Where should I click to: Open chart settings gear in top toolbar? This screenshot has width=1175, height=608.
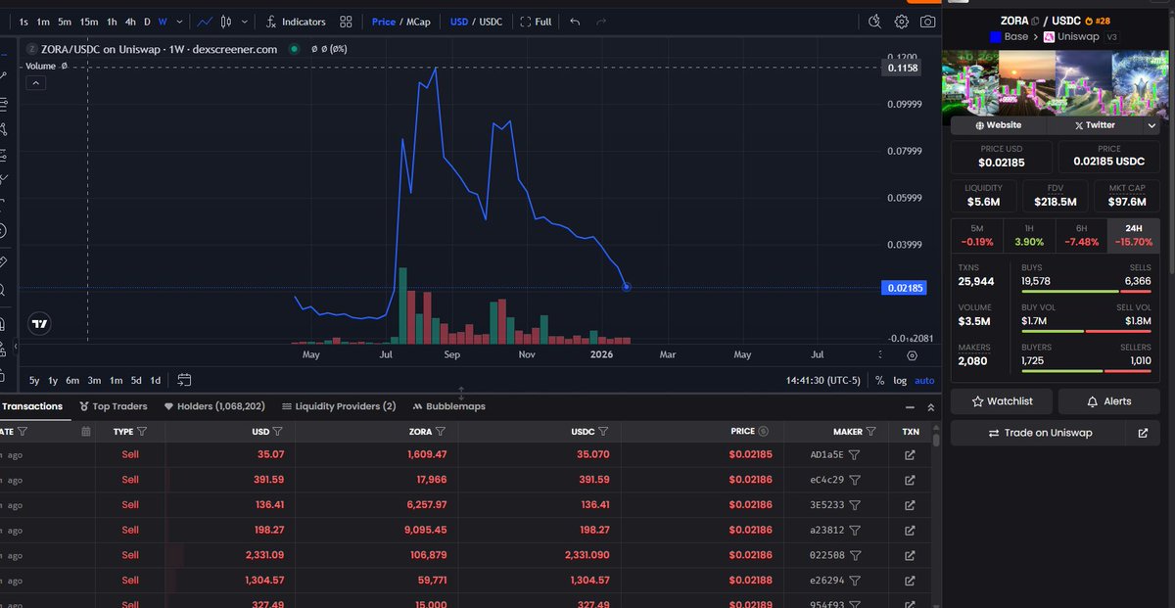pyautogui.click(x=902, y=22)
